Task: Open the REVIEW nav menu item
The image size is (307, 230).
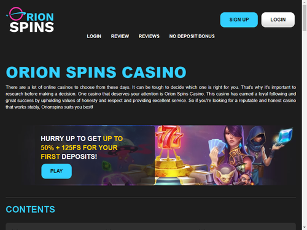Action: coord(120,36)
